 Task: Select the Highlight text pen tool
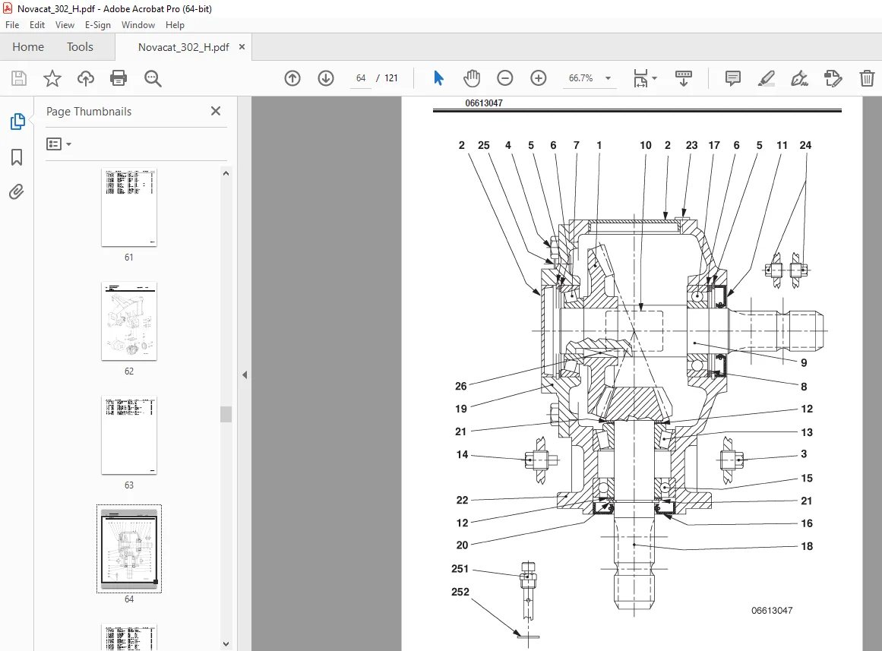pos(766,78)
